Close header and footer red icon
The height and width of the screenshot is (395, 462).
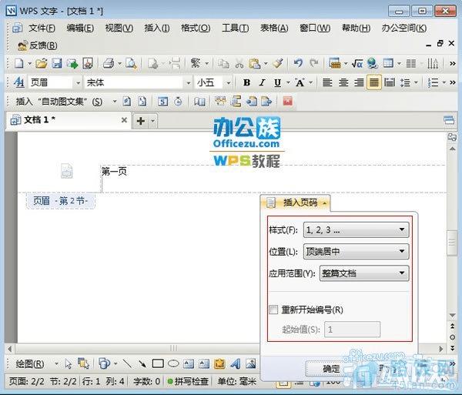point(287,102)
